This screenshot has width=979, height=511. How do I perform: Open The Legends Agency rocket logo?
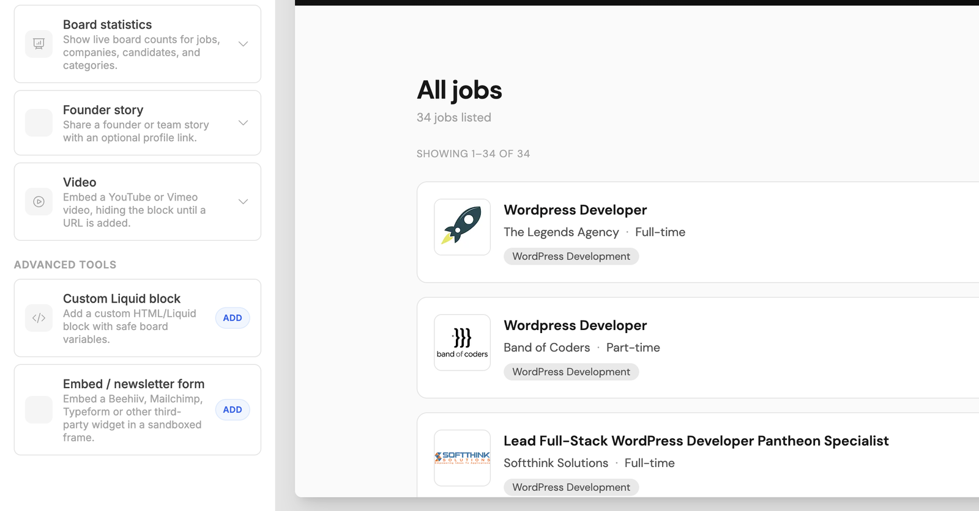point(462,227)
